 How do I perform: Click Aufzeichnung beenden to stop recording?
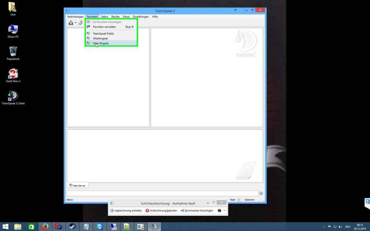coord(161,210)
